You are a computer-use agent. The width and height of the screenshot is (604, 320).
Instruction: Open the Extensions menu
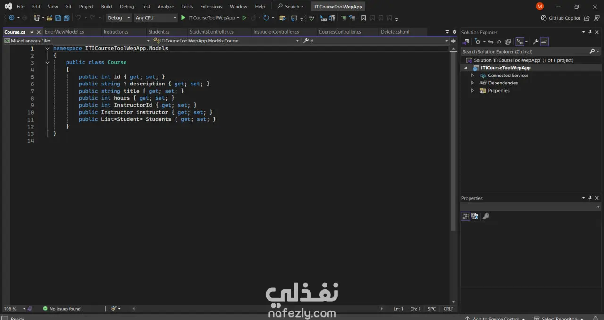[211, 7]
